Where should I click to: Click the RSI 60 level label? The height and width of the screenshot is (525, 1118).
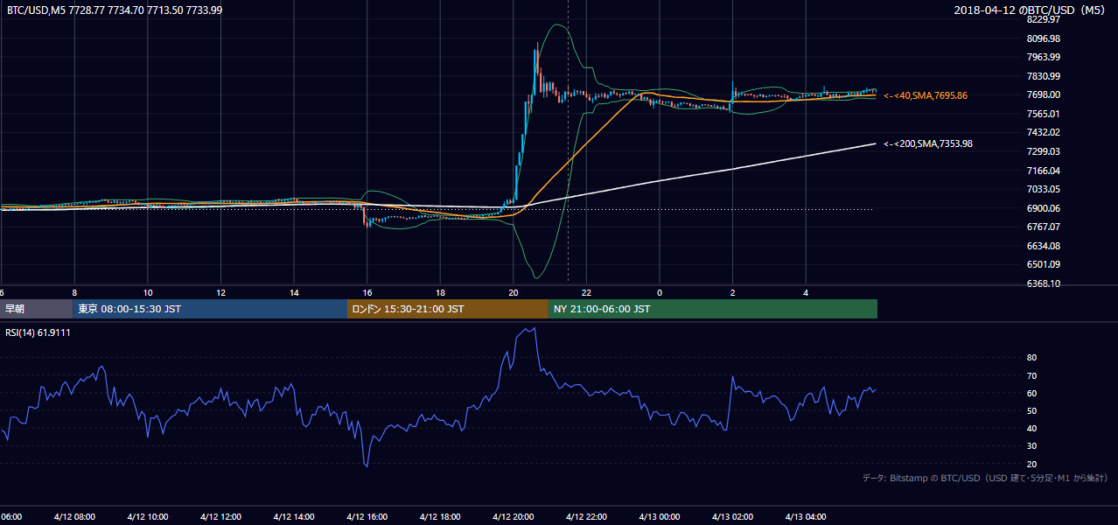coord(1031,393)
